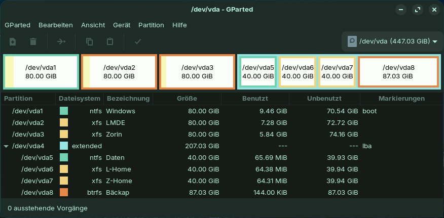This screenshot has width=444, height=218.
Task: Select the /dev/vda6 row in partition list
Action: pos(222,169)
